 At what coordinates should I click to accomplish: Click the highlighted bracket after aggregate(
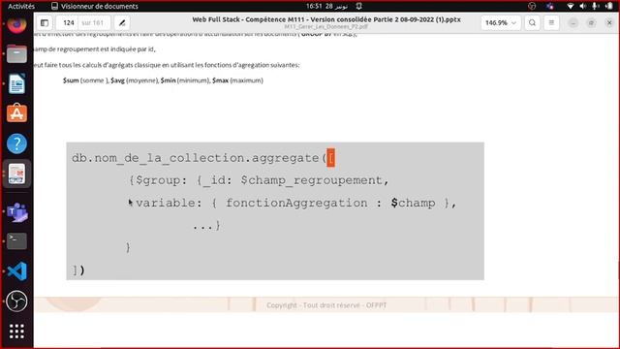click(x=331, y=158)
